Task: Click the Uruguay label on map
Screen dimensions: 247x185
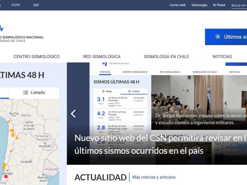Action: tap(51, 169)
